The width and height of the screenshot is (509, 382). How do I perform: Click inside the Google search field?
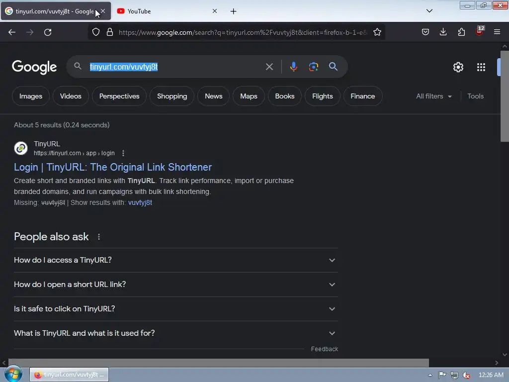click(175, 67)
